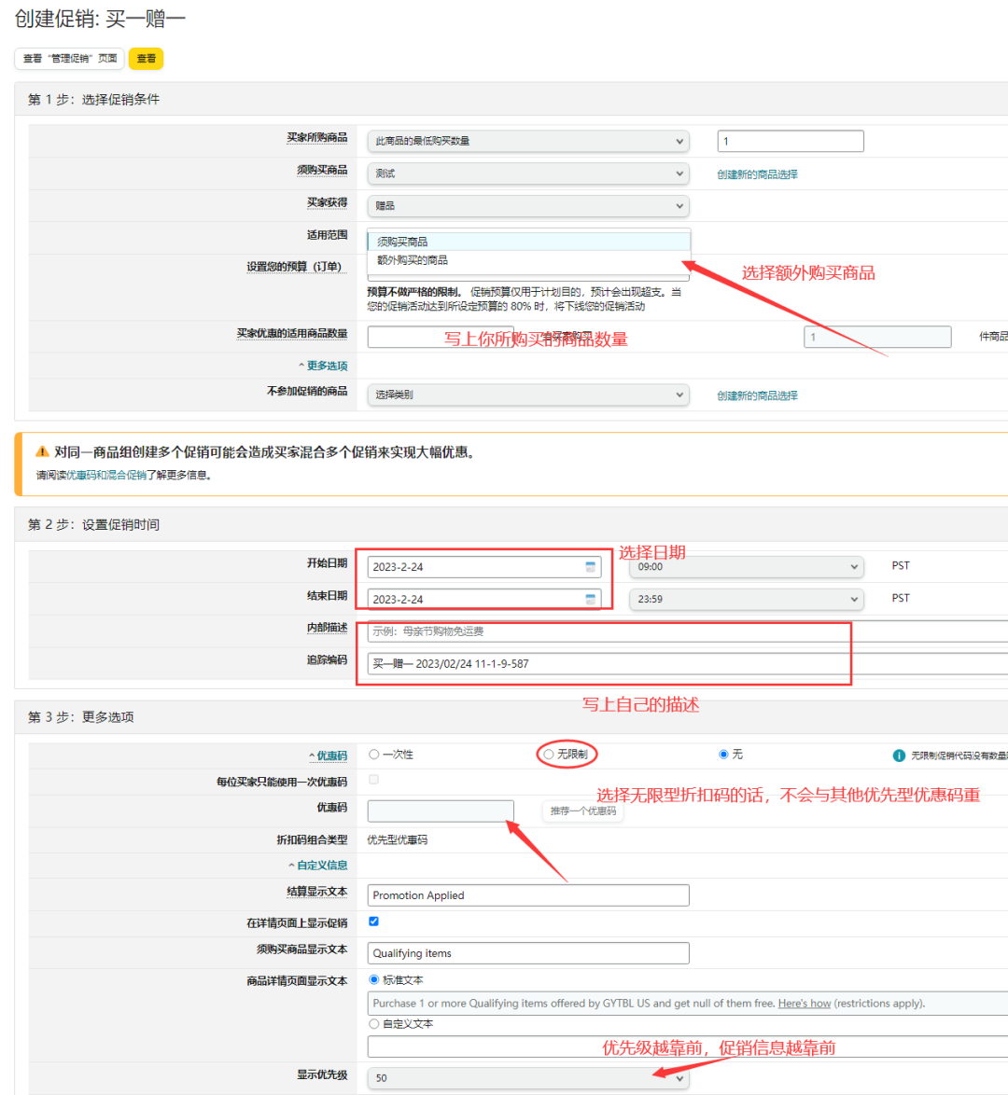This screenshot has width=1008, height=1095.
Task: Open the calendar picker for 结束日期
Action: click(592, 600)
